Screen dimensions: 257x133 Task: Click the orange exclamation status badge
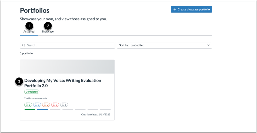pyautogui.click(x=46, y=105)
